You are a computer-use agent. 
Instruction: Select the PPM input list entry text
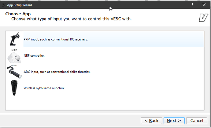coord(56,39)
